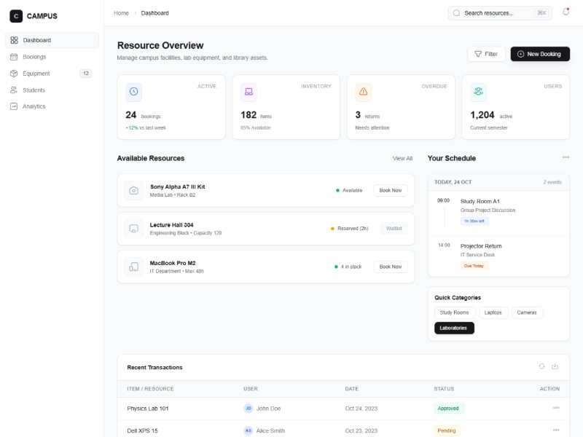Book the MacBook Pro M2 now

(x=391, y=267)
